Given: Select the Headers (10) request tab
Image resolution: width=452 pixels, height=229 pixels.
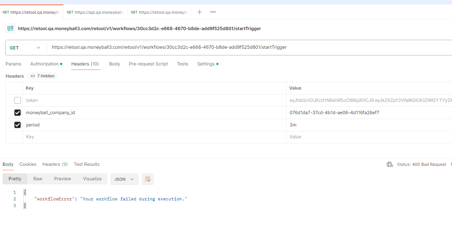Looking at the screenshot, I should coord(85,64).
